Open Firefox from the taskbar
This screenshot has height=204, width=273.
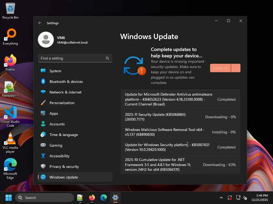[x=92, y=198]
